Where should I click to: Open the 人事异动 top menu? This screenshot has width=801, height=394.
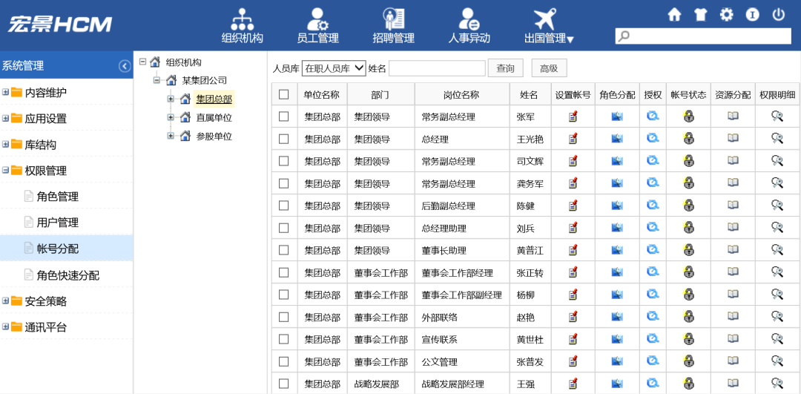469,25
